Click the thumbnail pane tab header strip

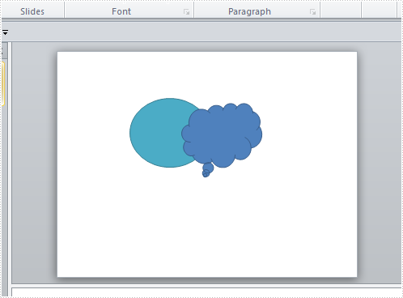(5, 50)
